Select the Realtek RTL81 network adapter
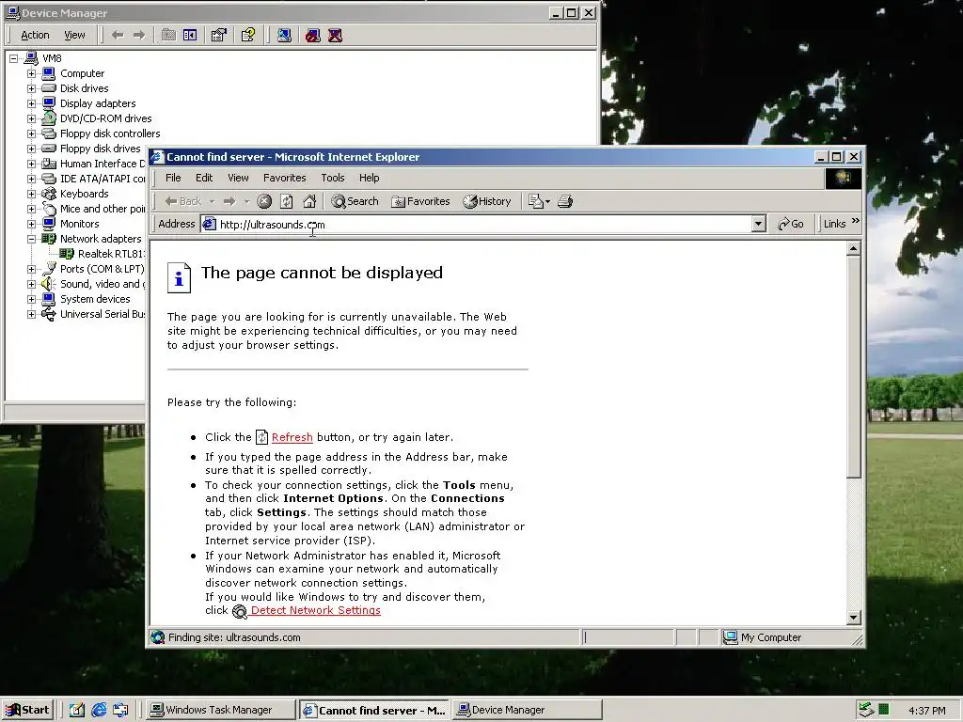 pyautogui.click(x=111, y=254)
